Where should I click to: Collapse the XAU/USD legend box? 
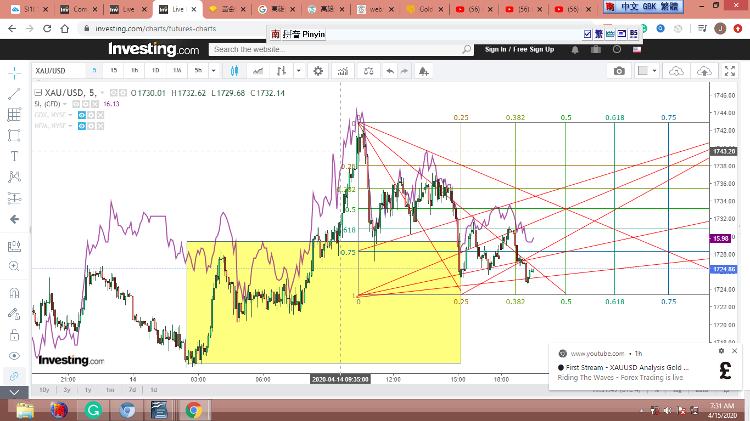pos(38,93)
